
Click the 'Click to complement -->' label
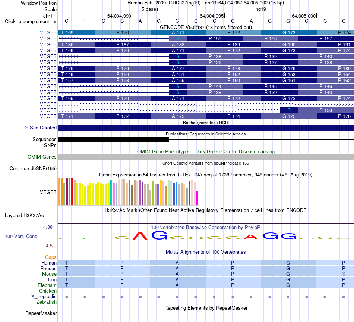pyautogui.click(x=31, y=22)
